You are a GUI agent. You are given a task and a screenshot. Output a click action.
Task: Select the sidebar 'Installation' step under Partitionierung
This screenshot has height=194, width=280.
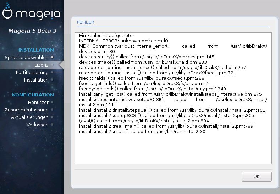[36, 80]
